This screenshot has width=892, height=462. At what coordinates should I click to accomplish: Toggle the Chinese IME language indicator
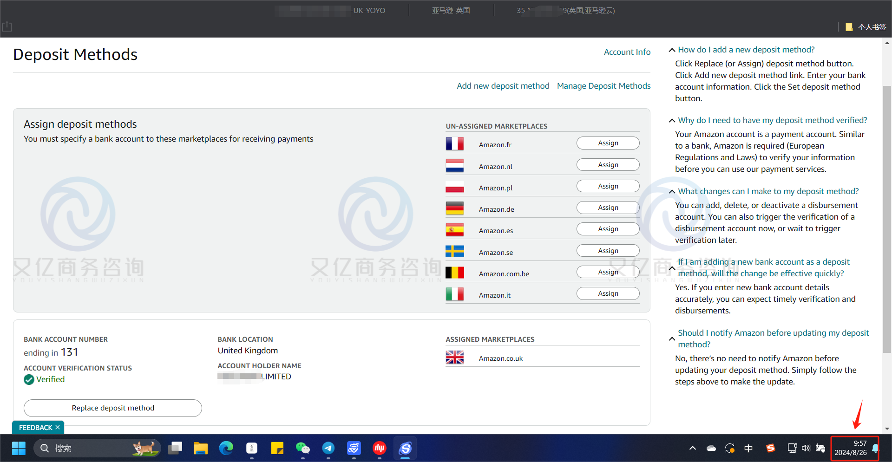coord(748,448)
